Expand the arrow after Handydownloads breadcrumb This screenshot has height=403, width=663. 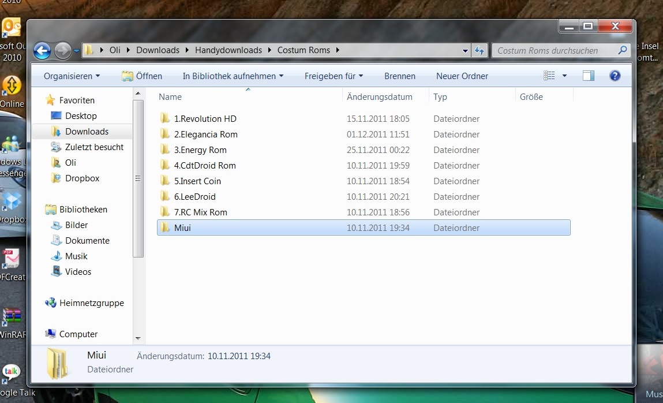point(269,50)
